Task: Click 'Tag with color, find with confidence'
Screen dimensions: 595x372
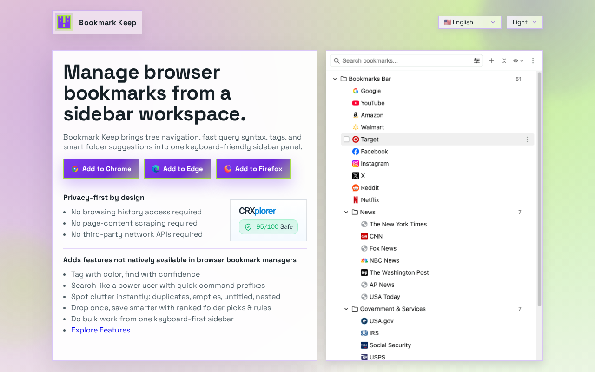Action: [x=135, y=274]
